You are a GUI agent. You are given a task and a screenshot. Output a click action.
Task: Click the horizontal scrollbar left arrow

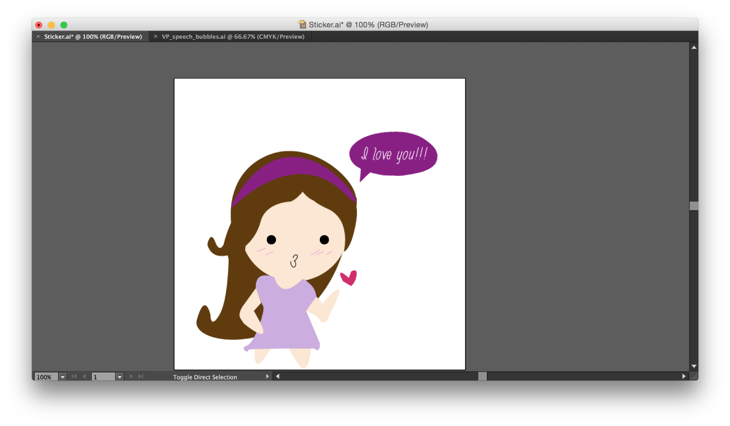pyautogui.click(x=278, y=376)
